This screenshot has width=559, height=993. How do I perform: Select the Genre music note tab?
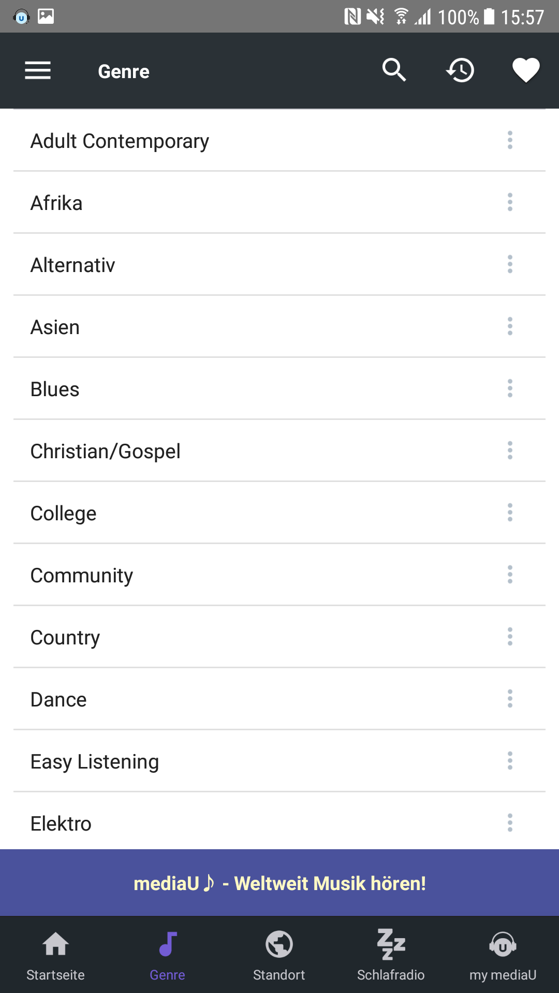point(167,955)
